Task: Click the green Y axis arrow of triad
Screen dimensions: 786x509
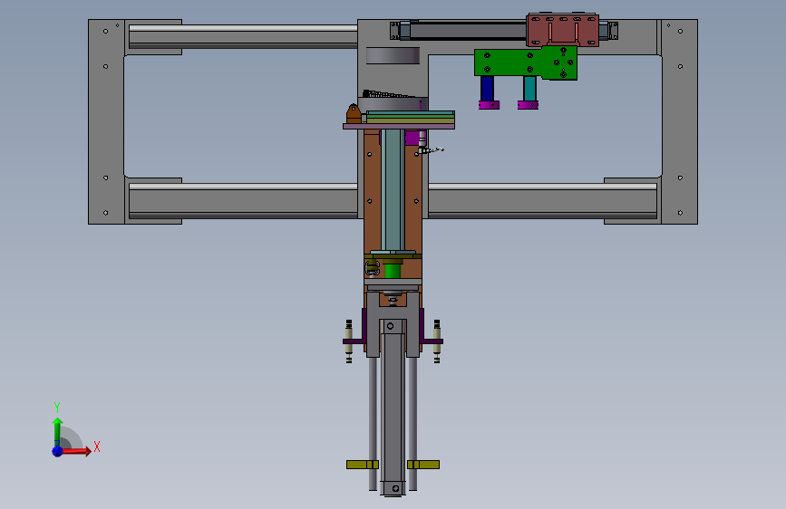Action: tap(58, 431)
